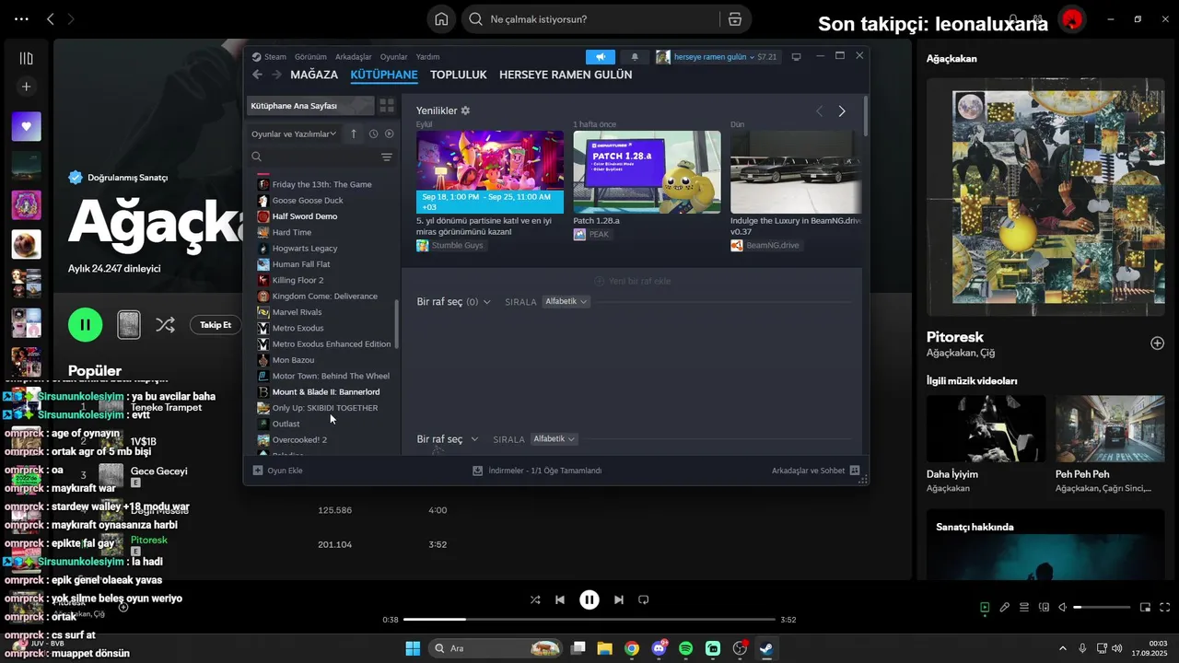Viewport: 1179px width, 663px height.
Task: Open Steam menu in menu bar
Action: point(275,57)
